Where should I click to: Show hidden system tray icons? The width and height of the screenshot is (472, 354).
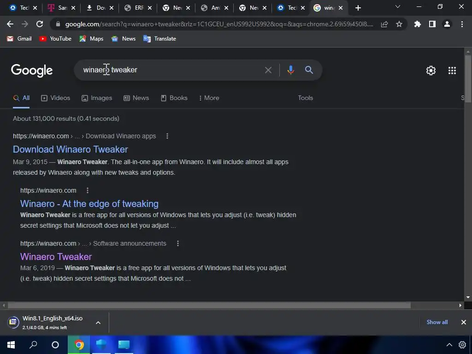coord(449,345)
